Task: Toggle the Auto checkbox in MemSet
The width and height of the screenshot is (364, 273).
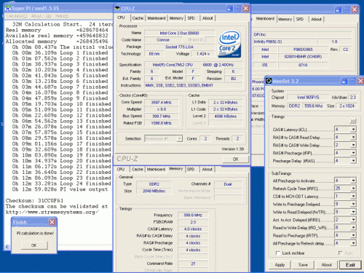Action: click(341, 253)
